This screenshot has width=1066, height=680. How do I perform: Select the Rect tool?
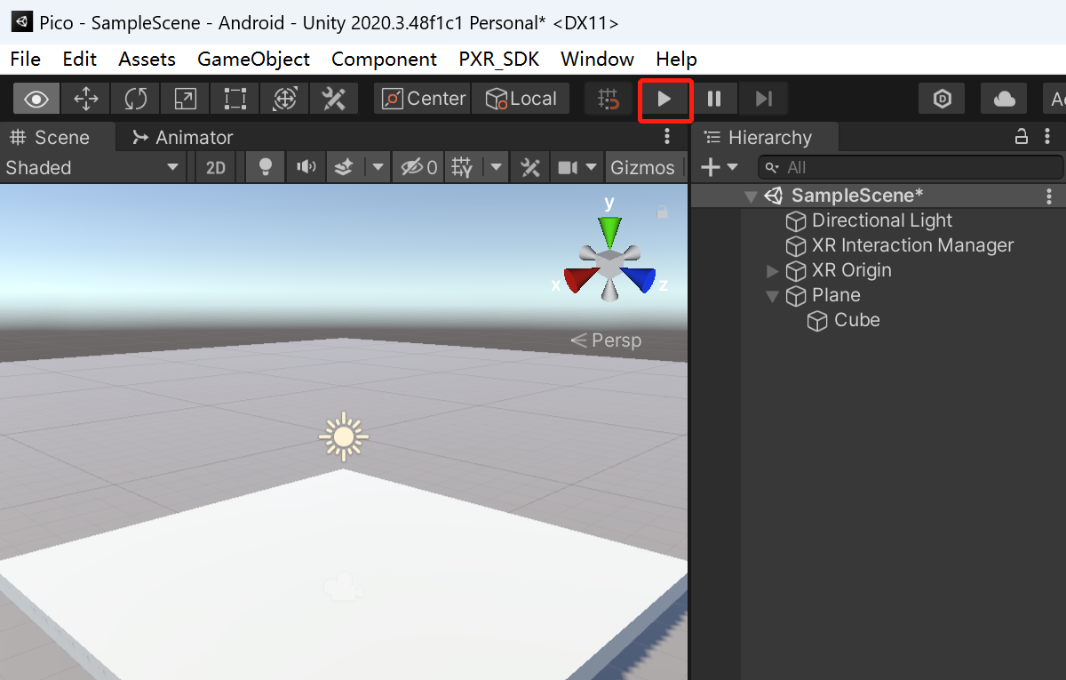[235, 99]
